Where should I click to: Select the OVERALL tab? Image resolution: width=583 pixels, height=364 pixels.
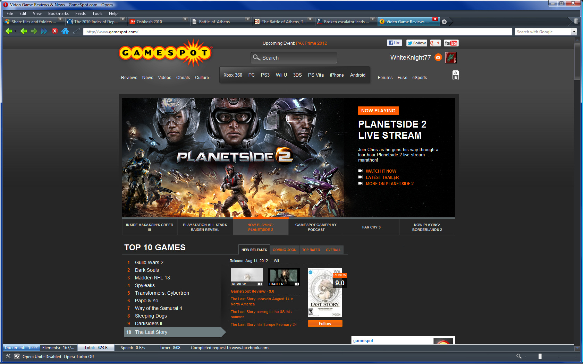pos(333,250)
